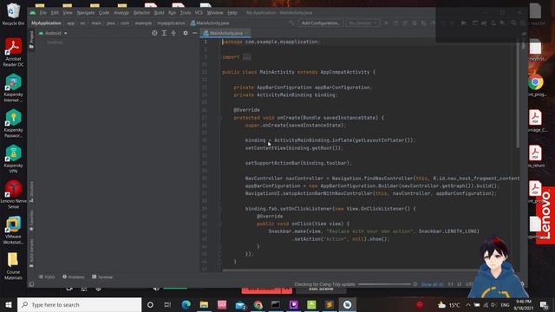Open Sublime Text from the taskbar
Viewport: 555px width, 312px height.
330,304
